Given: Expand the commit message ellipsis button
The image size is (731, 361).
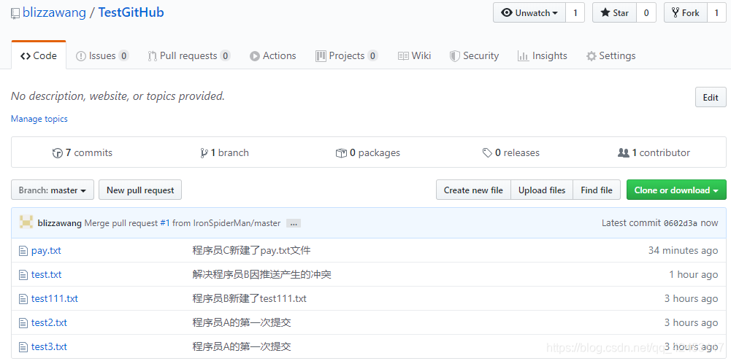Looking at the screenshot, I should (x=294, y=224).
